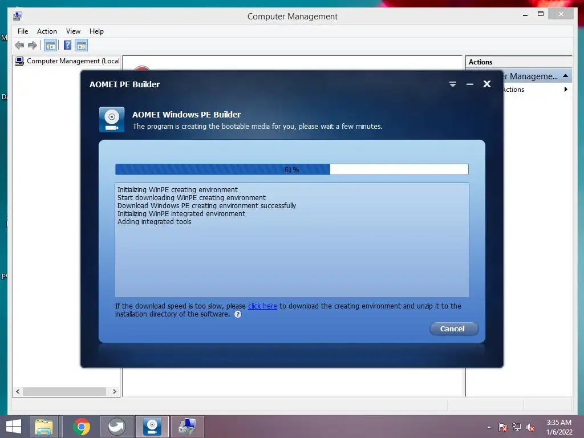Image resolution: width=584 pixels, height=438 pixels.
Task: Click right arrow of console tree scrollbar
Action: [114, 391]
